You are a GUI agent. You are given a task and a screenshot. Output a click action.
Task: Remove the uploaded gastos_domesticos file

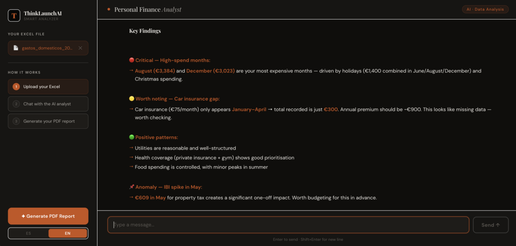[80, 48]
